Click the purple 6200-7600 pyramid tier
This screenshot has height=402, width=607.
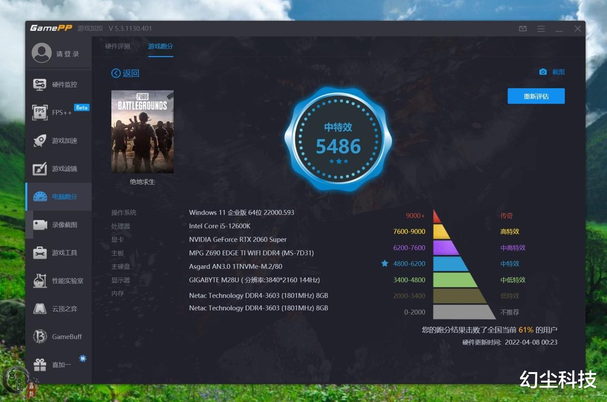coord(446,248)
